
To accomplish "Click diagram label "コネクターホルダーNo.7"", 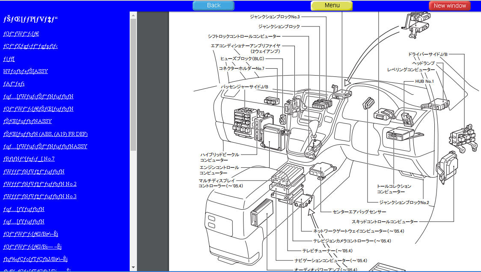I will pyautogui.click(x=241, y=69).
